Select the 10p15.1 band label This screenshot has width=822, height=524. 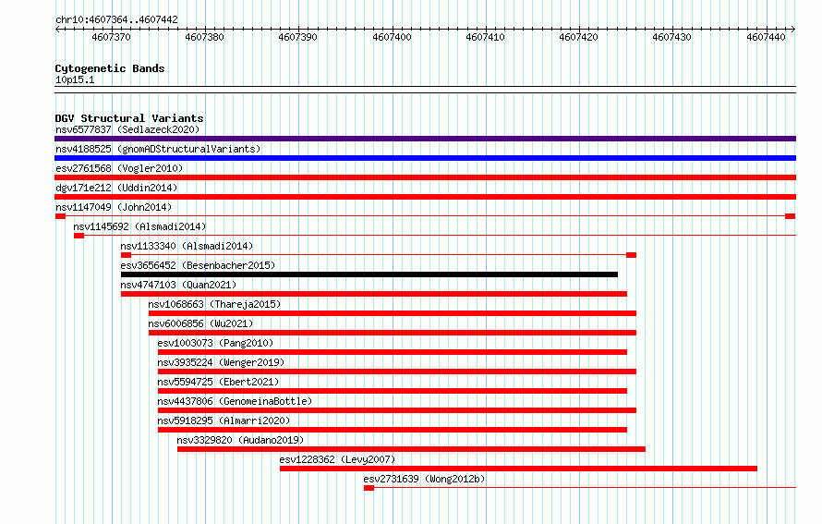click(x=75, y=79)
